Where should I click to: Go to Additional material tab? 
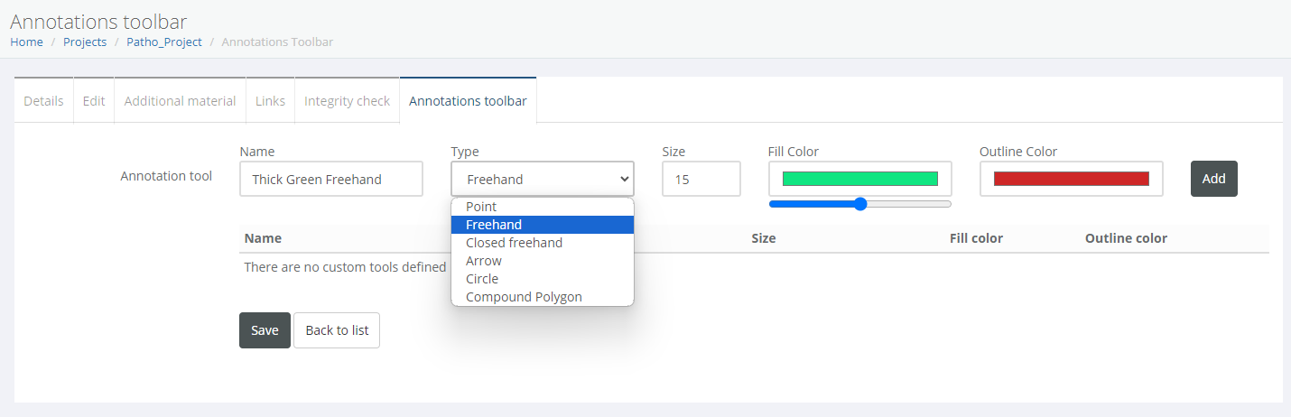click(x=180, y=101)
